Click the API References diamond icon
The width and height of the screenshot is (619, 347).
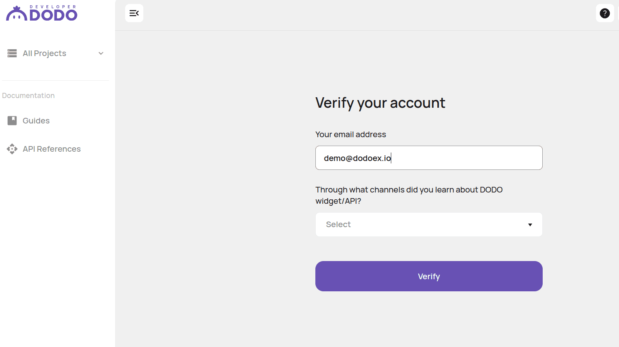[x=12, y=149]
